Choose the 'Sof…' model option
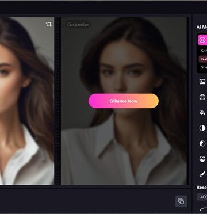 [204, 51]
